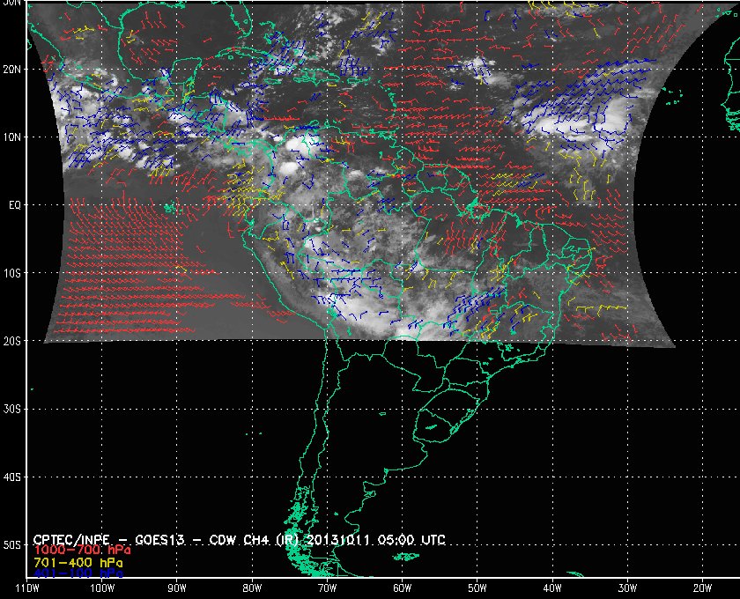Click the 40S latitude axis label

12,477
